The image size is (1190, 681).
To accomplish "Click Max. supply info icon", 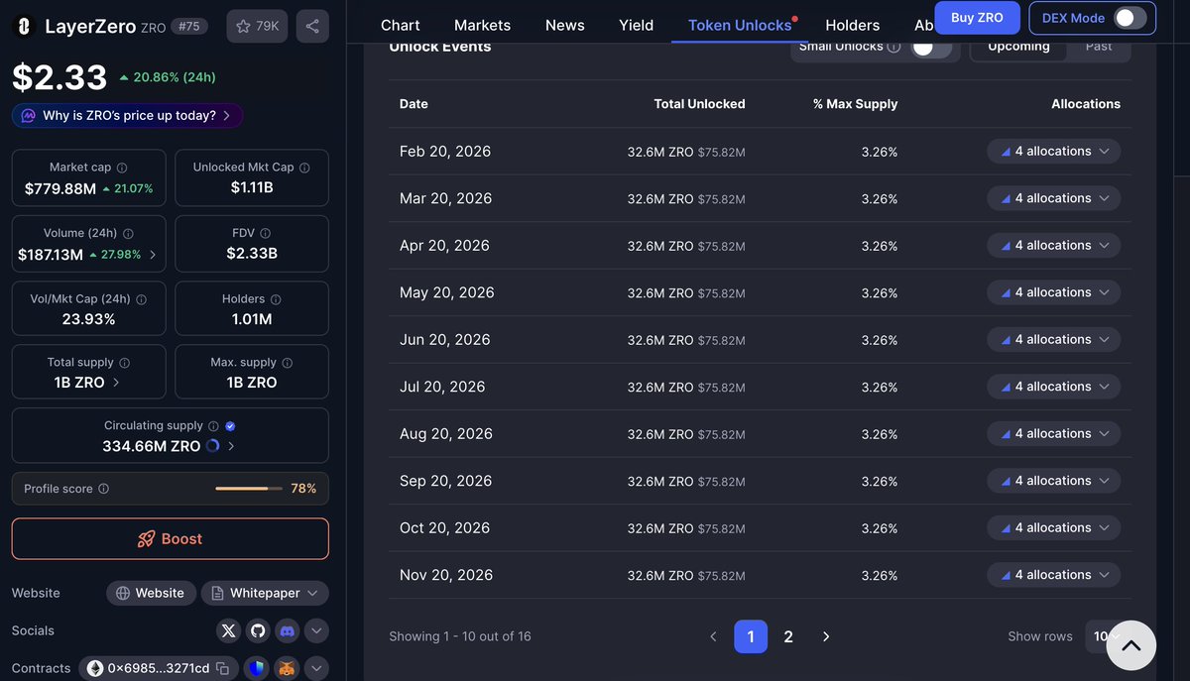I will click(x=288, y=363).
